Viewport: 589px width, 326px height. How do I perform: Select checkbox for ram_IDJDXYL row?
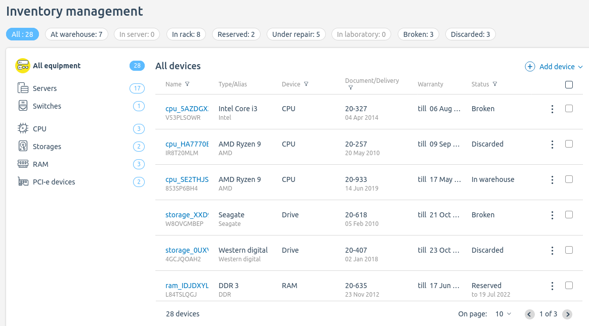[x=569, y=286]
